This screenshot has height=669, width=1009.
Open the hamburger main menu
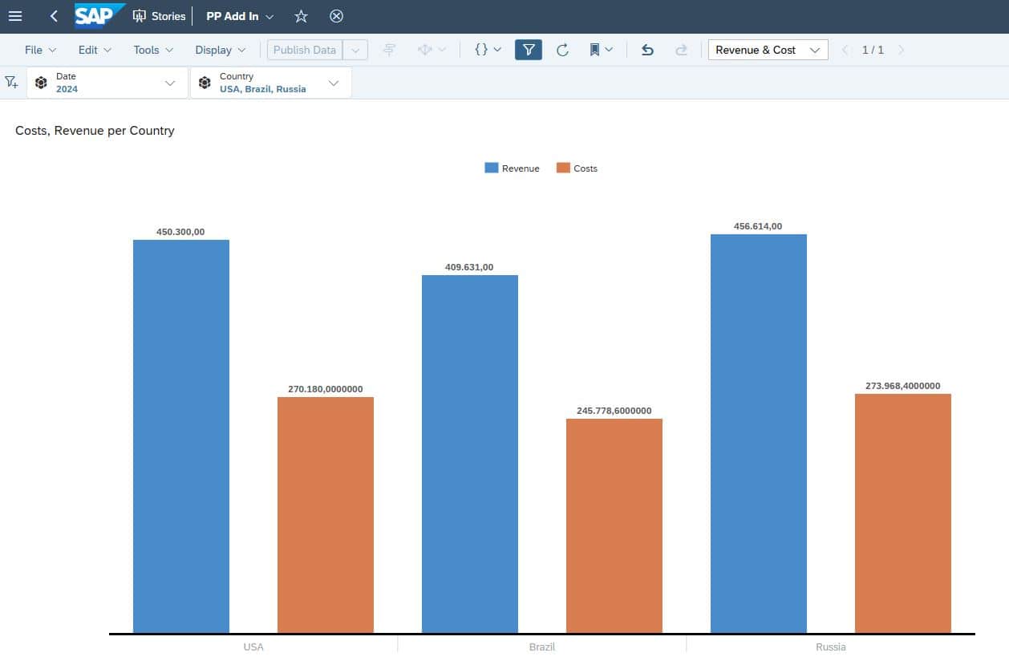pos(15,16)
